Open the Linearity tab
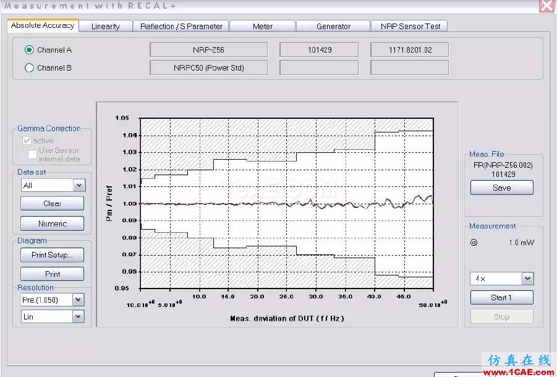Image resolution: width=557 pixels, height=377 pixels. tap(106, 27)
